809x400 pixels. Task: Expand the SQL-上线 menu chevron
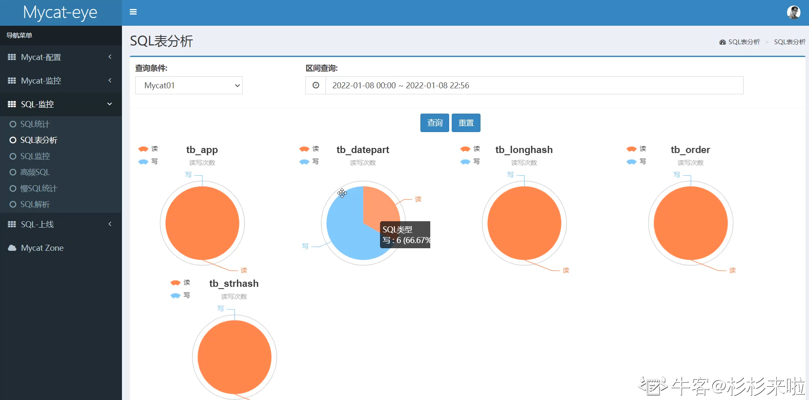(110, 224)
